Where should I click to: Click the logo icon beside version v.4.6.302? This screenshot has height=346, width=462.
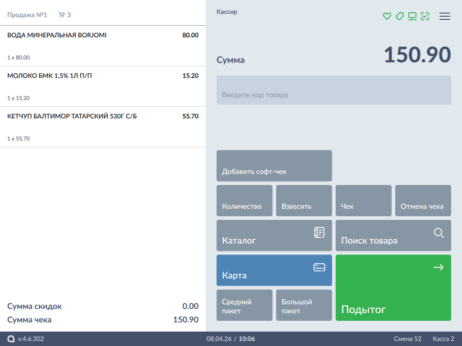click(11, 339)
